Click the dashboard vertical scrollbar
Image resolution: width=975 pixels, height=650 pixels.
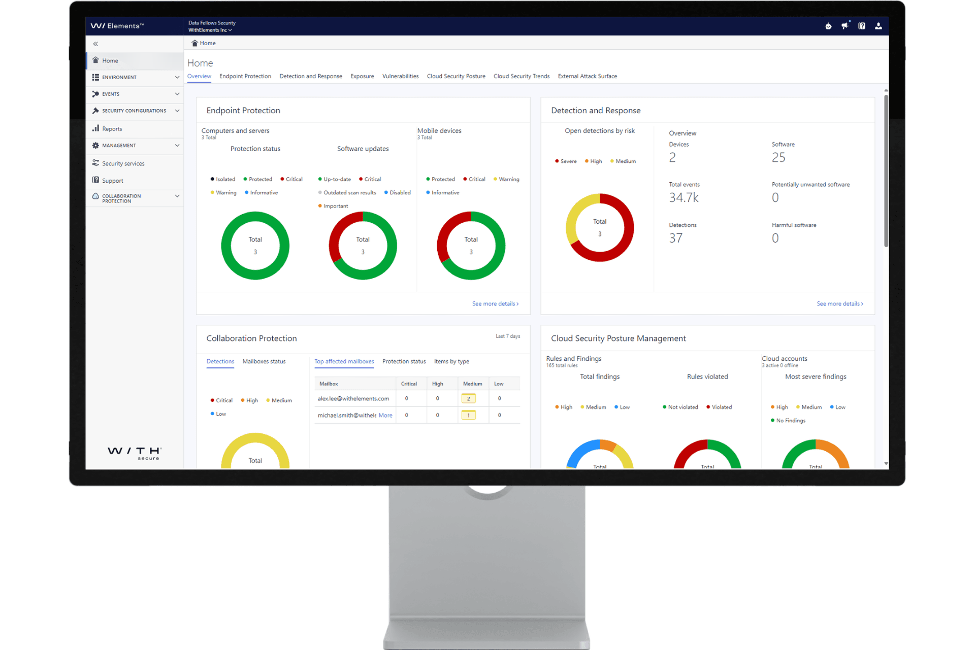(x=886, y=171)
